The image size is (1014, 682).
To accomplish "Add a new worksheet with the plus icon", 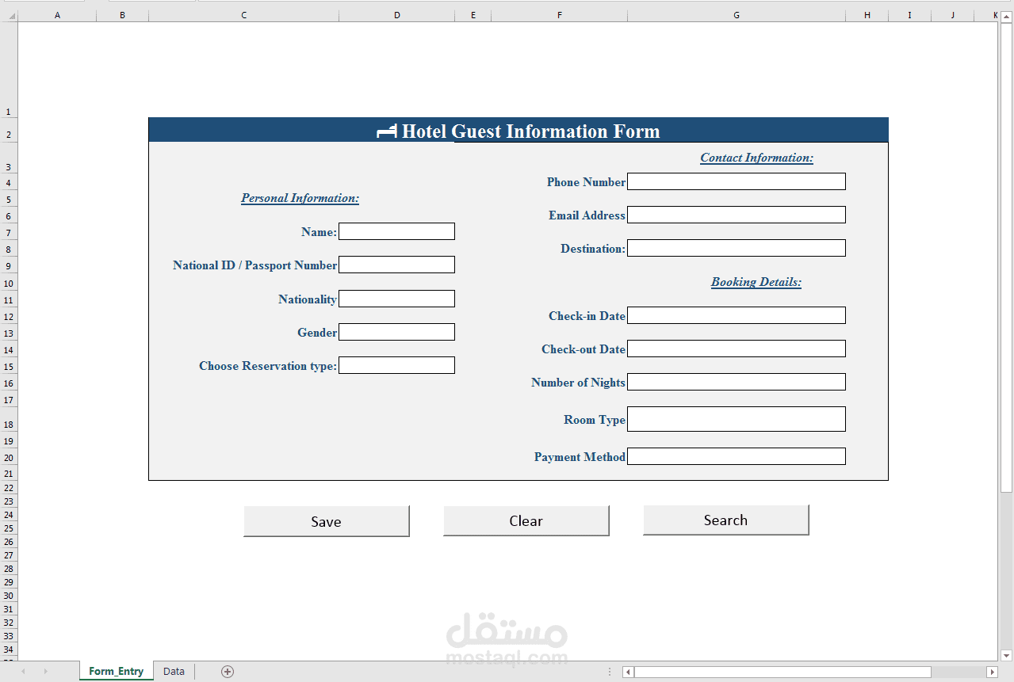I will click(227, 671).
